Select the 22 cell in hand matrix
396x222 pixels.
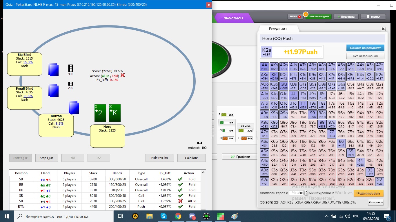pyautogui.click(x=379, y=182)
